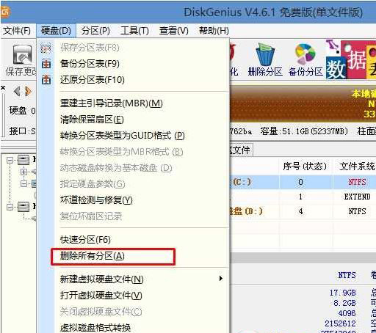Screen dimensions: 376x333
Task: Click the back arrow in disk navigation
Action: (x=17, y=92)
